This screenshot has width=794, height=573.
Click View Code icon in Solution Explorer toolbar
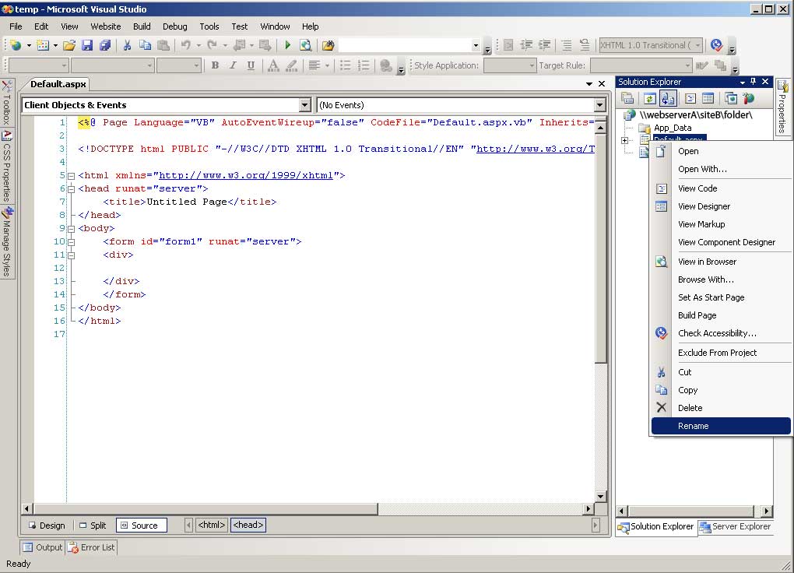pos(690,98)
